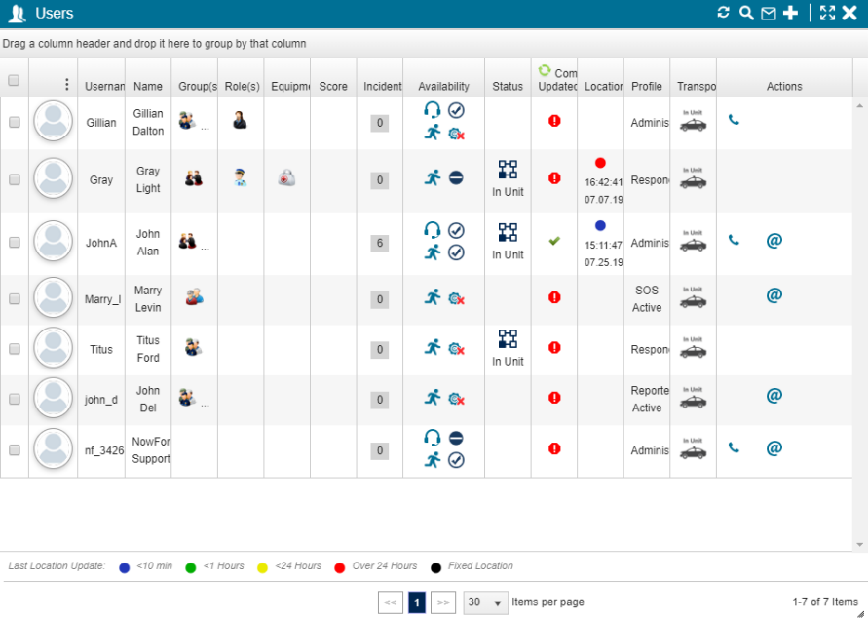Open the column options kebab menu
The height and width of the screenshot is (621, 868).
coord(66,85)
